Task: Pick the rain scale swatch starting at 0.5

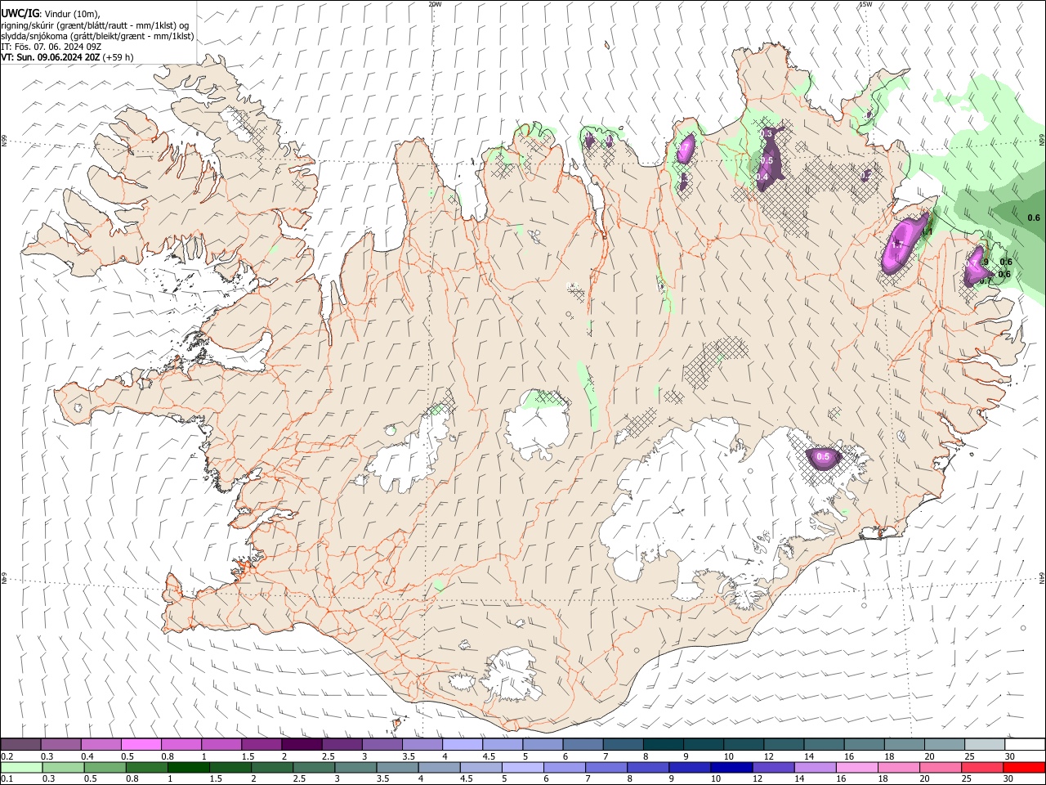Action: (x=105, y=767)
